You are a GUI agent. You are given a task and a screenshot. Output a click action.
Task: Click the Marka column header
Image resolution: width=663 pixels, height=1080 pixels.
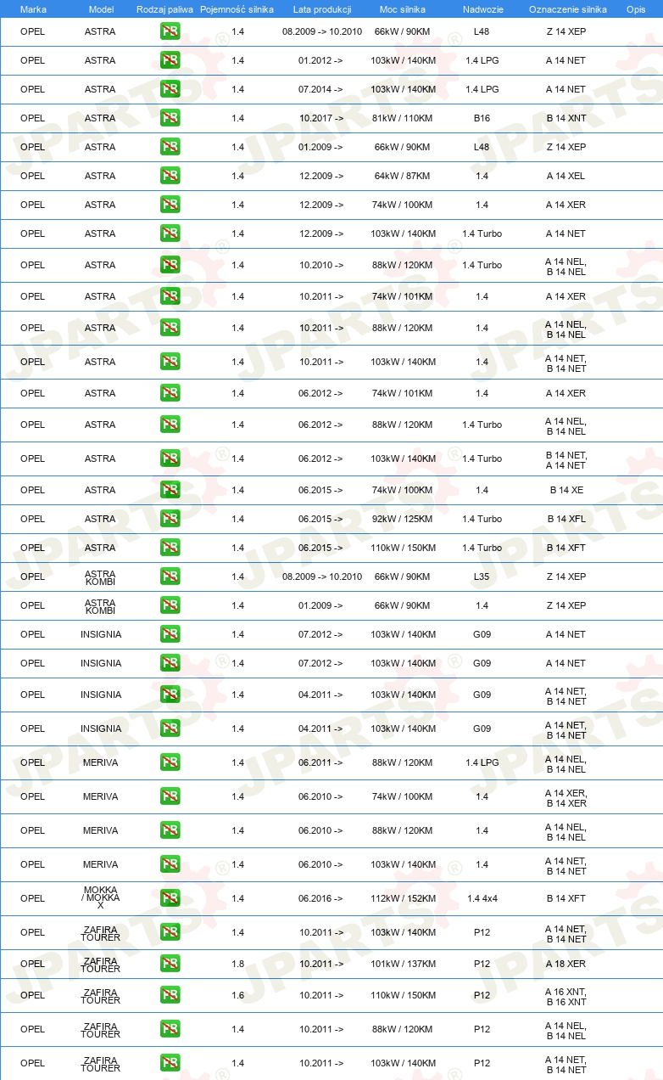(x=33, y=8)
